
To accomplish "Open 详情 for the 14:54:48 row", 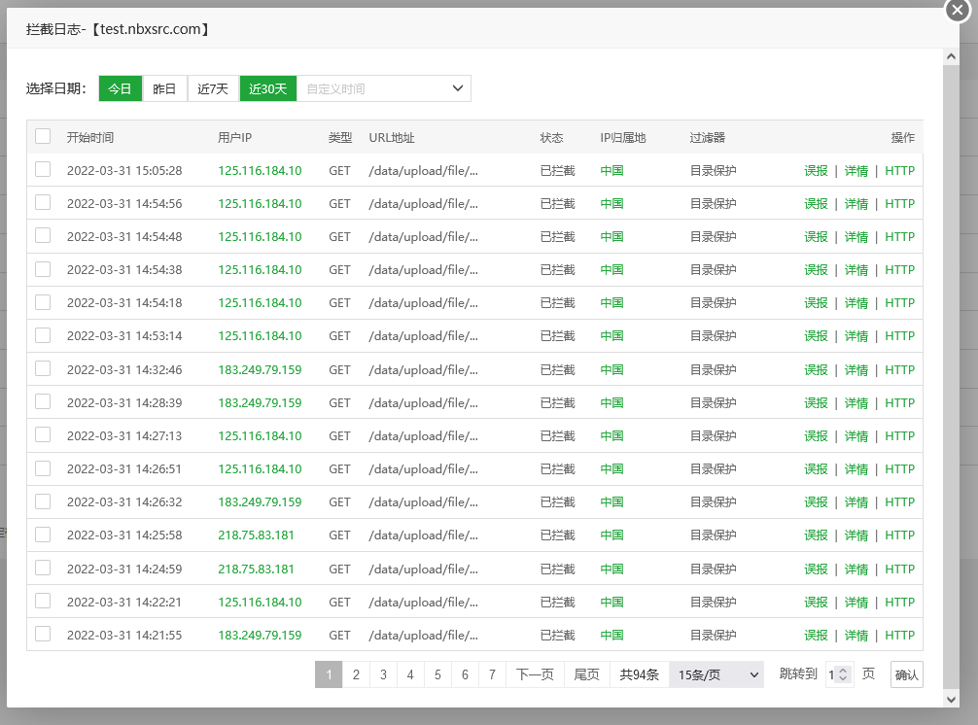I will tap(856, 237).
